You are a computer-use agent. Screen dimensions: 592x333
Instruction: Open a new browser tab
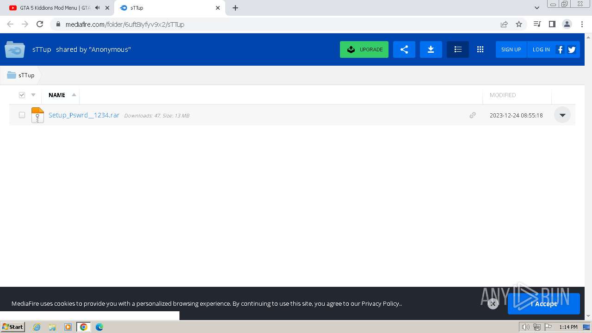[x=235, y=8]
